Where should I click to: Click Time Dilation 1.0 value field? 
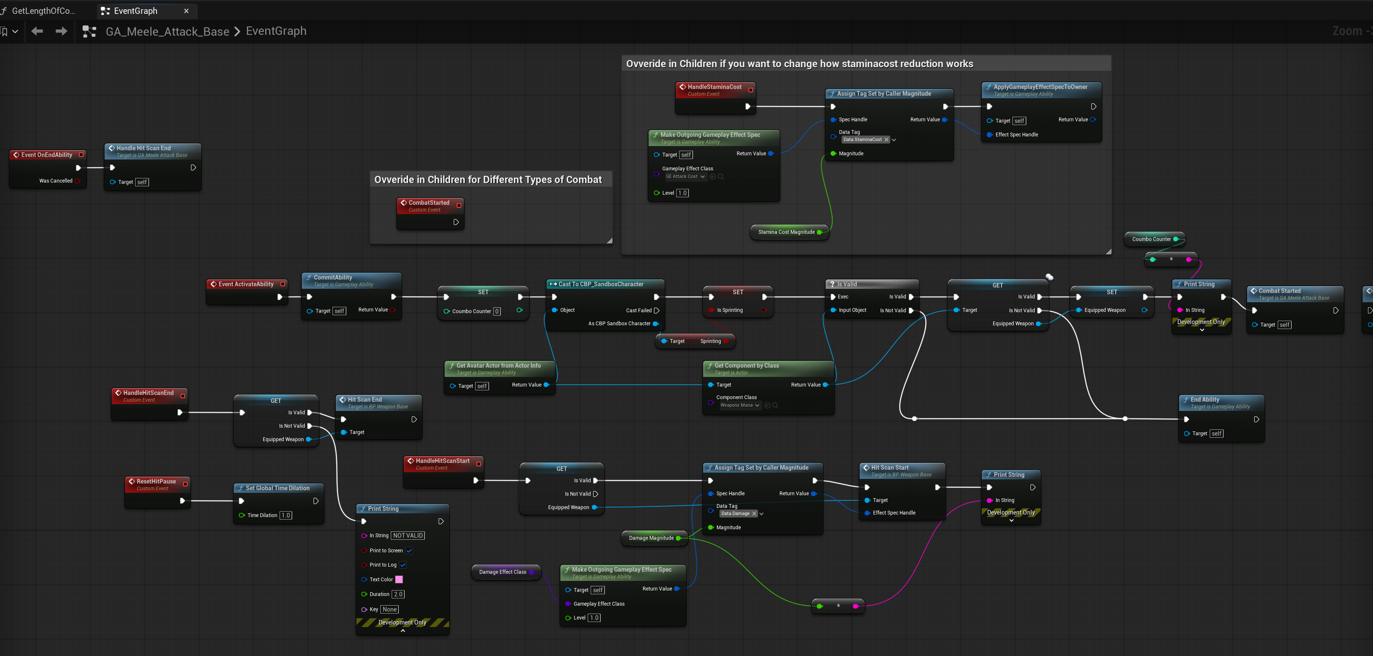pyautogui.click(x=286, y=515)
